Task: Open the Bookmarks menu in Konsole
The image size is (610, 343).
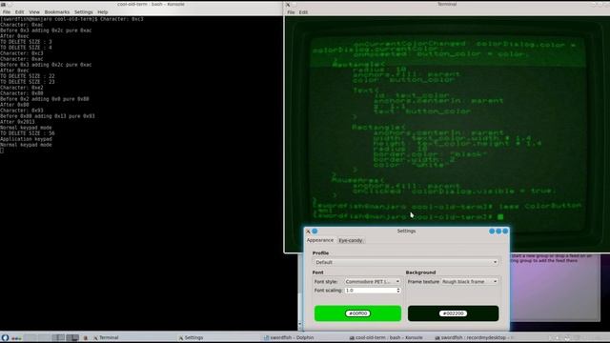Action: pos(57,12)
